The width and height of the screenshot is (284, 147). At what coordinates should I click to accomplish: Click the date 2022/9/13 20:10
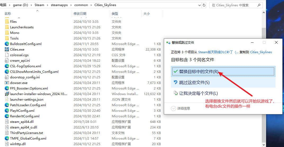[x=86, y=127]
